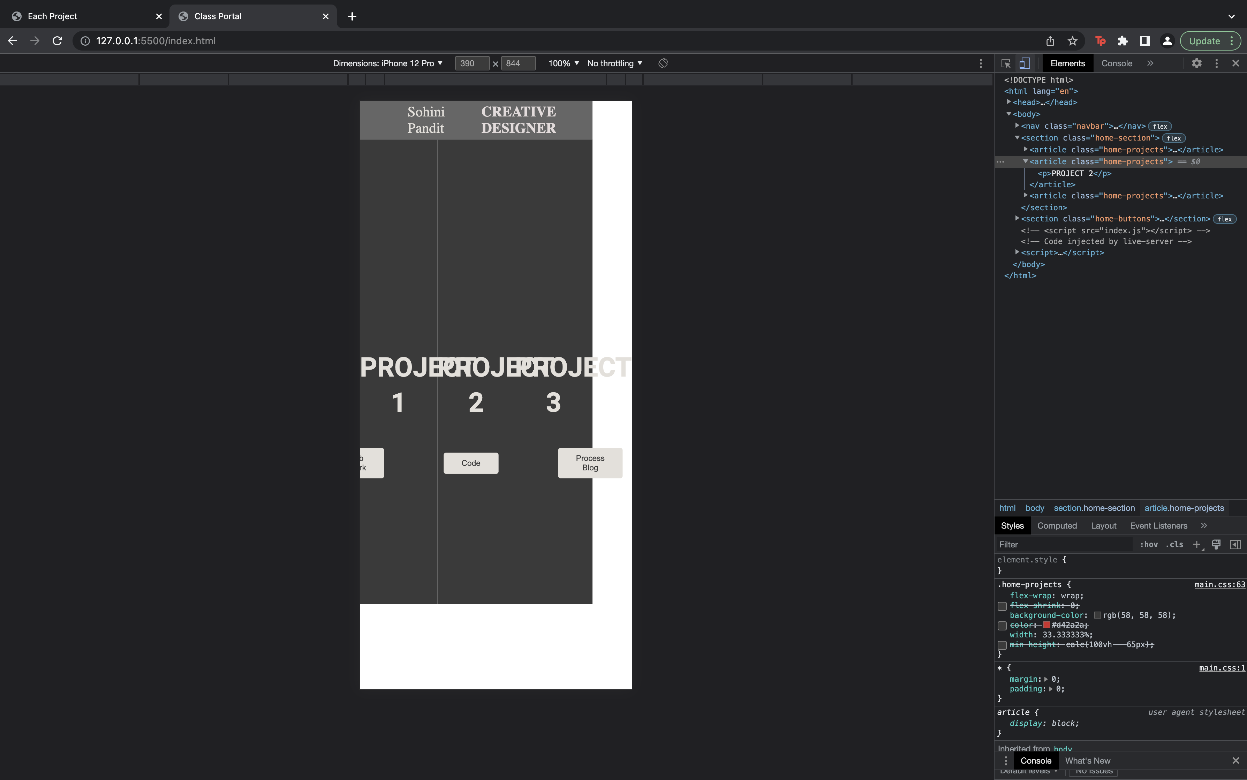This screenshot has height=780, width=1247.
Task: Switch to the Console panel tab
Action: (x=1117, y=63)
